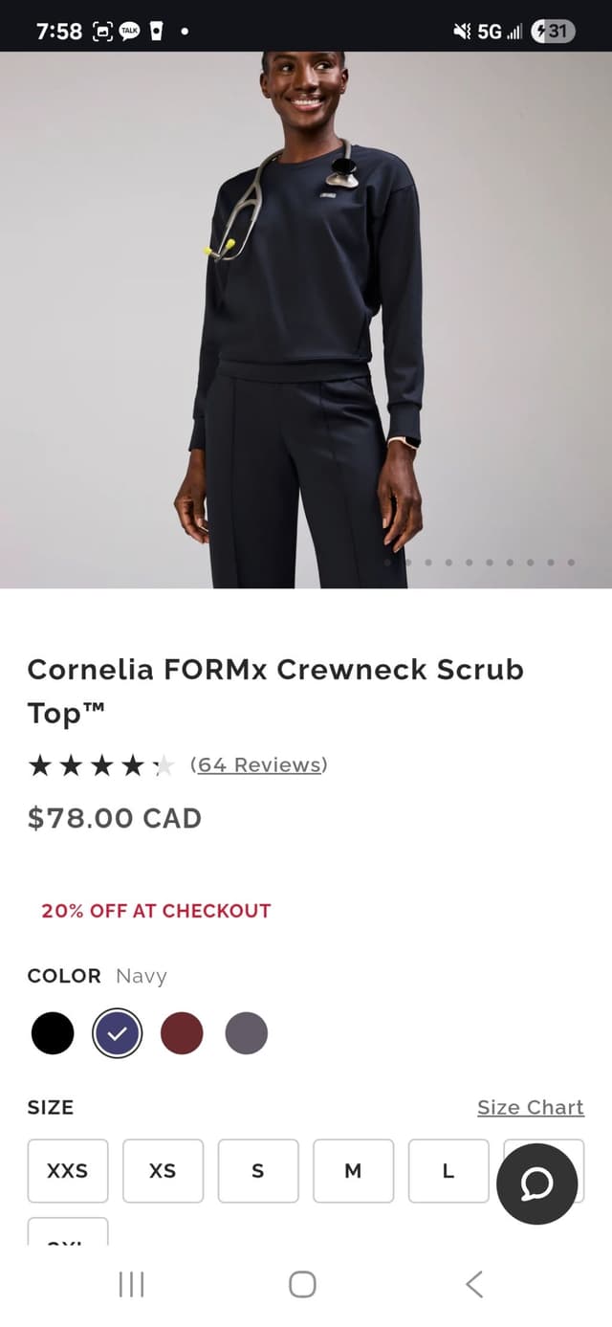Tap the muted sound icon in status bar

[462, 32]
